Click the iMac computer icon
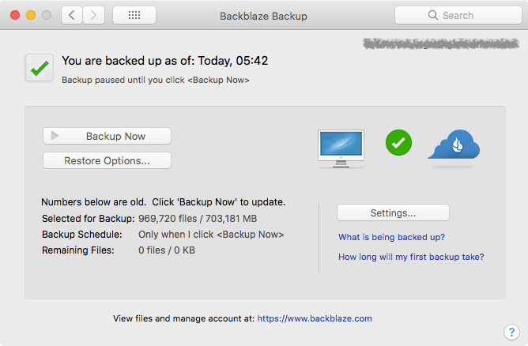Screen dimensions: 528x346 tap(341, 149)
